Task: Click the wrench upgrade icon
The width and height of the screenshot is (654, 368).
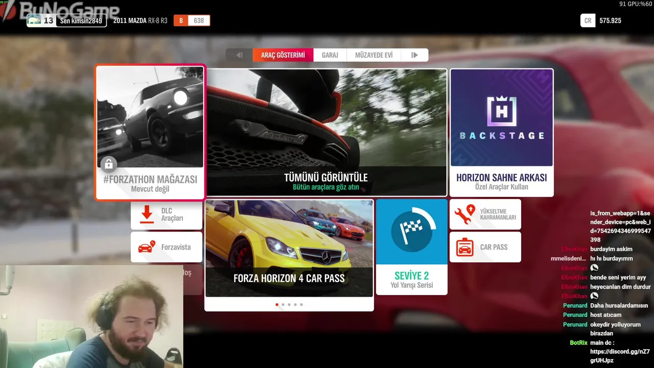Action: [x=464, y=215]
